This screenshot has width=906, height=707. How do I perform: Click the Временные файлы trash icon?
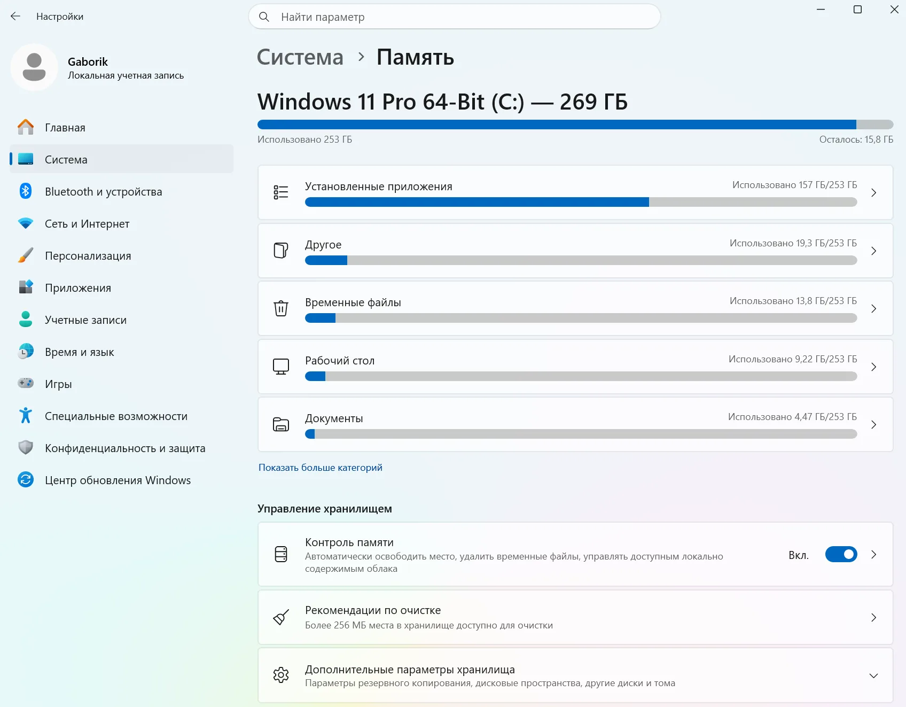pos(281,308)
